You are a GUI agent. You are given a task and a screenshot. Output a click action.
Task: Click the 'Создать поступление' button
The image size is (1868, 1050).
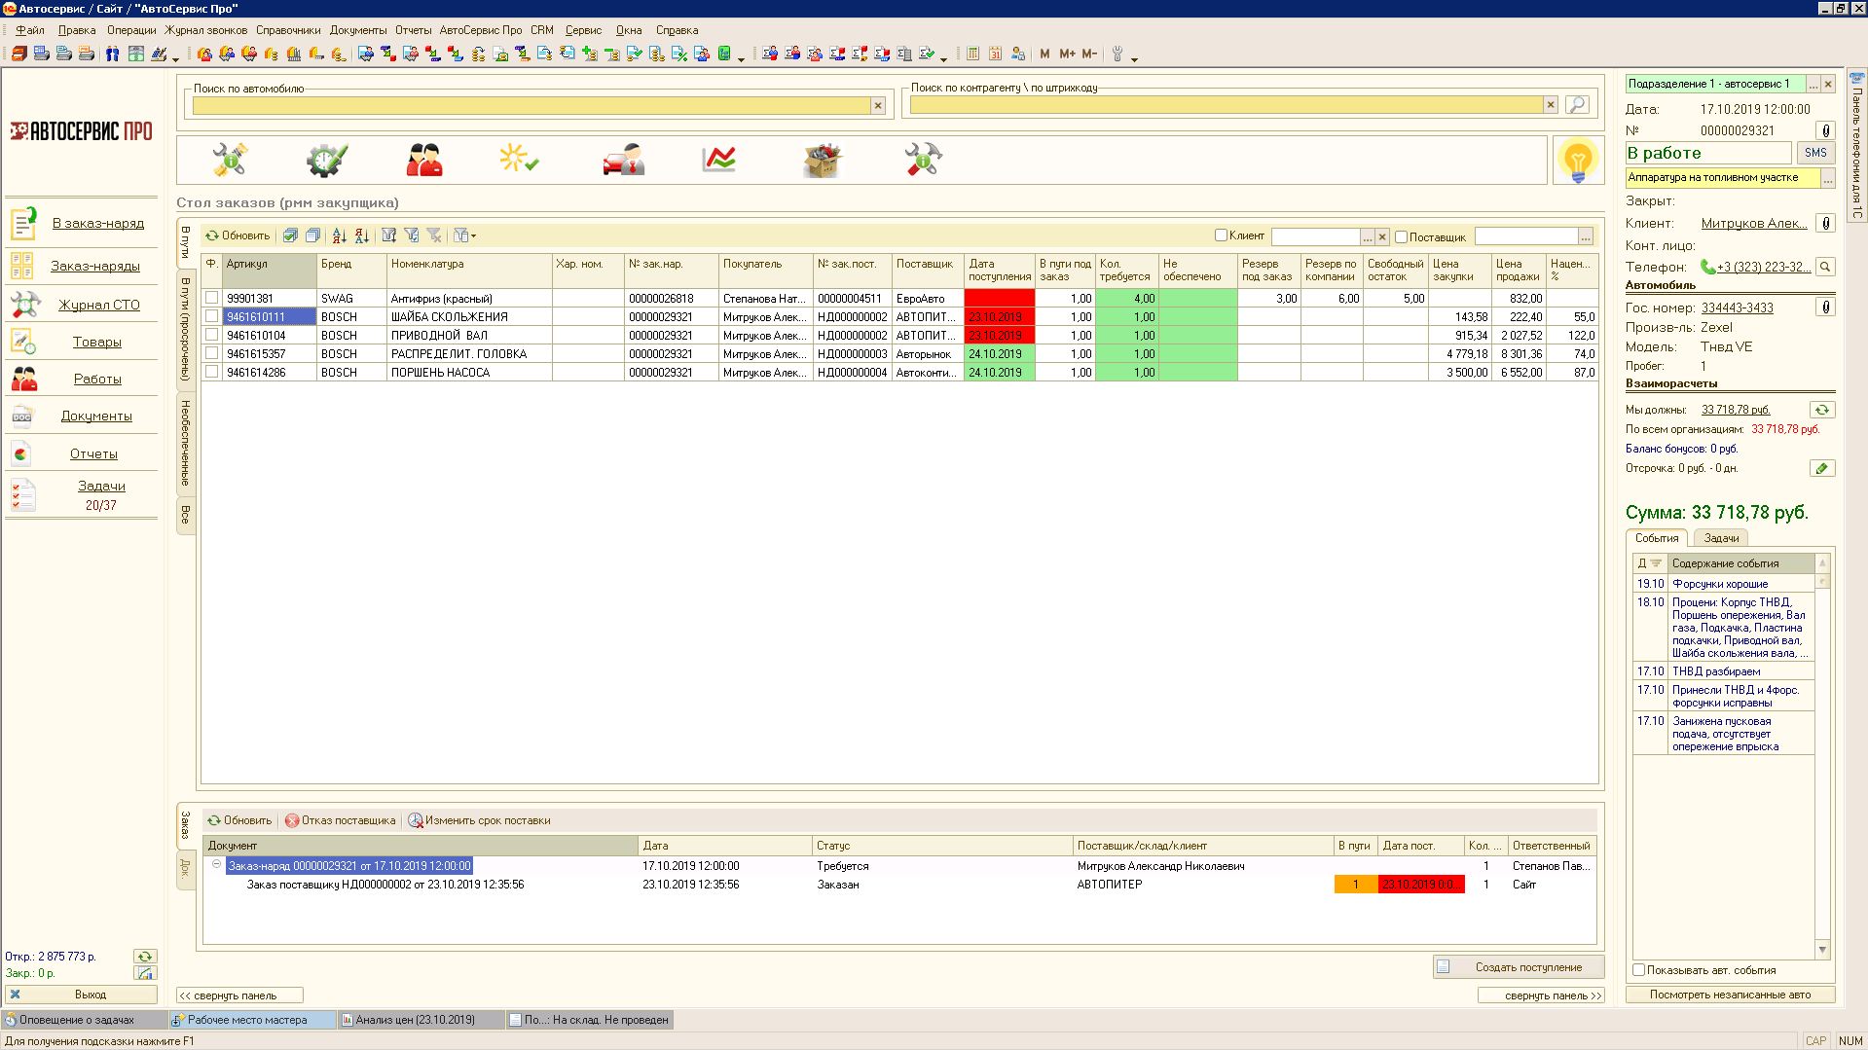coord(1518,967)
